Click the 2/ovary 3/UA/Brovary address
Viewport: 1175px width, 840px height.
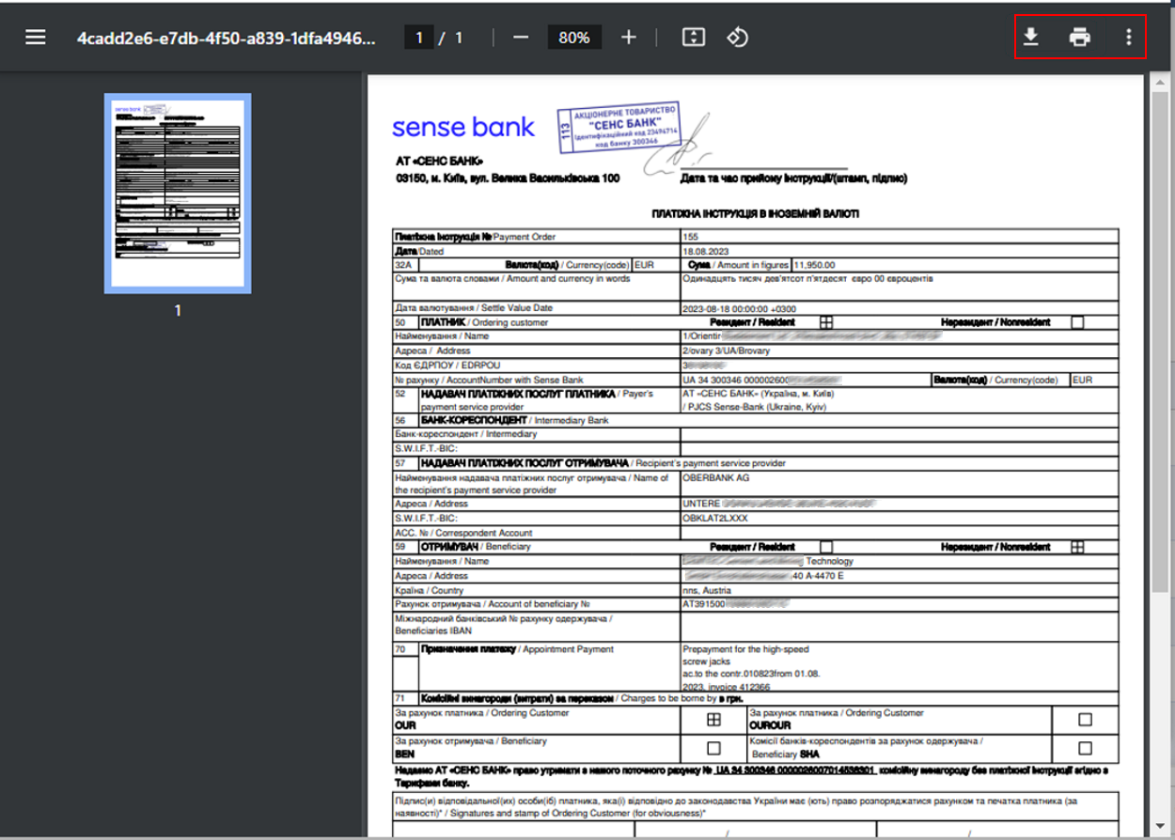[x=727, y=350]
